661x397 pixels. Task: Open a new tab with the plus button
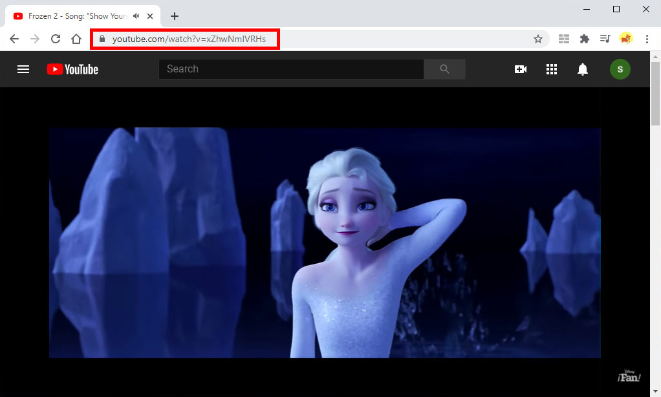click(175, 16)
